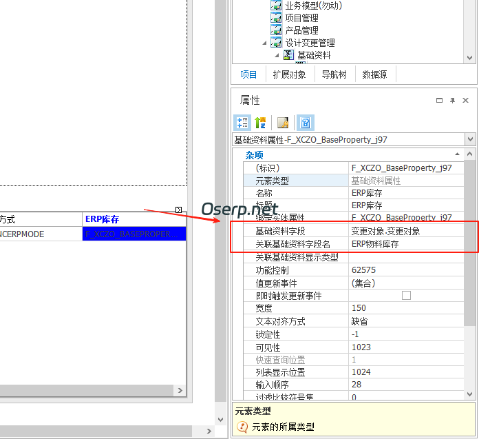Select the 设计变更管理 node icon
Screen dimensions: 479x446
[x=276, y=43]
